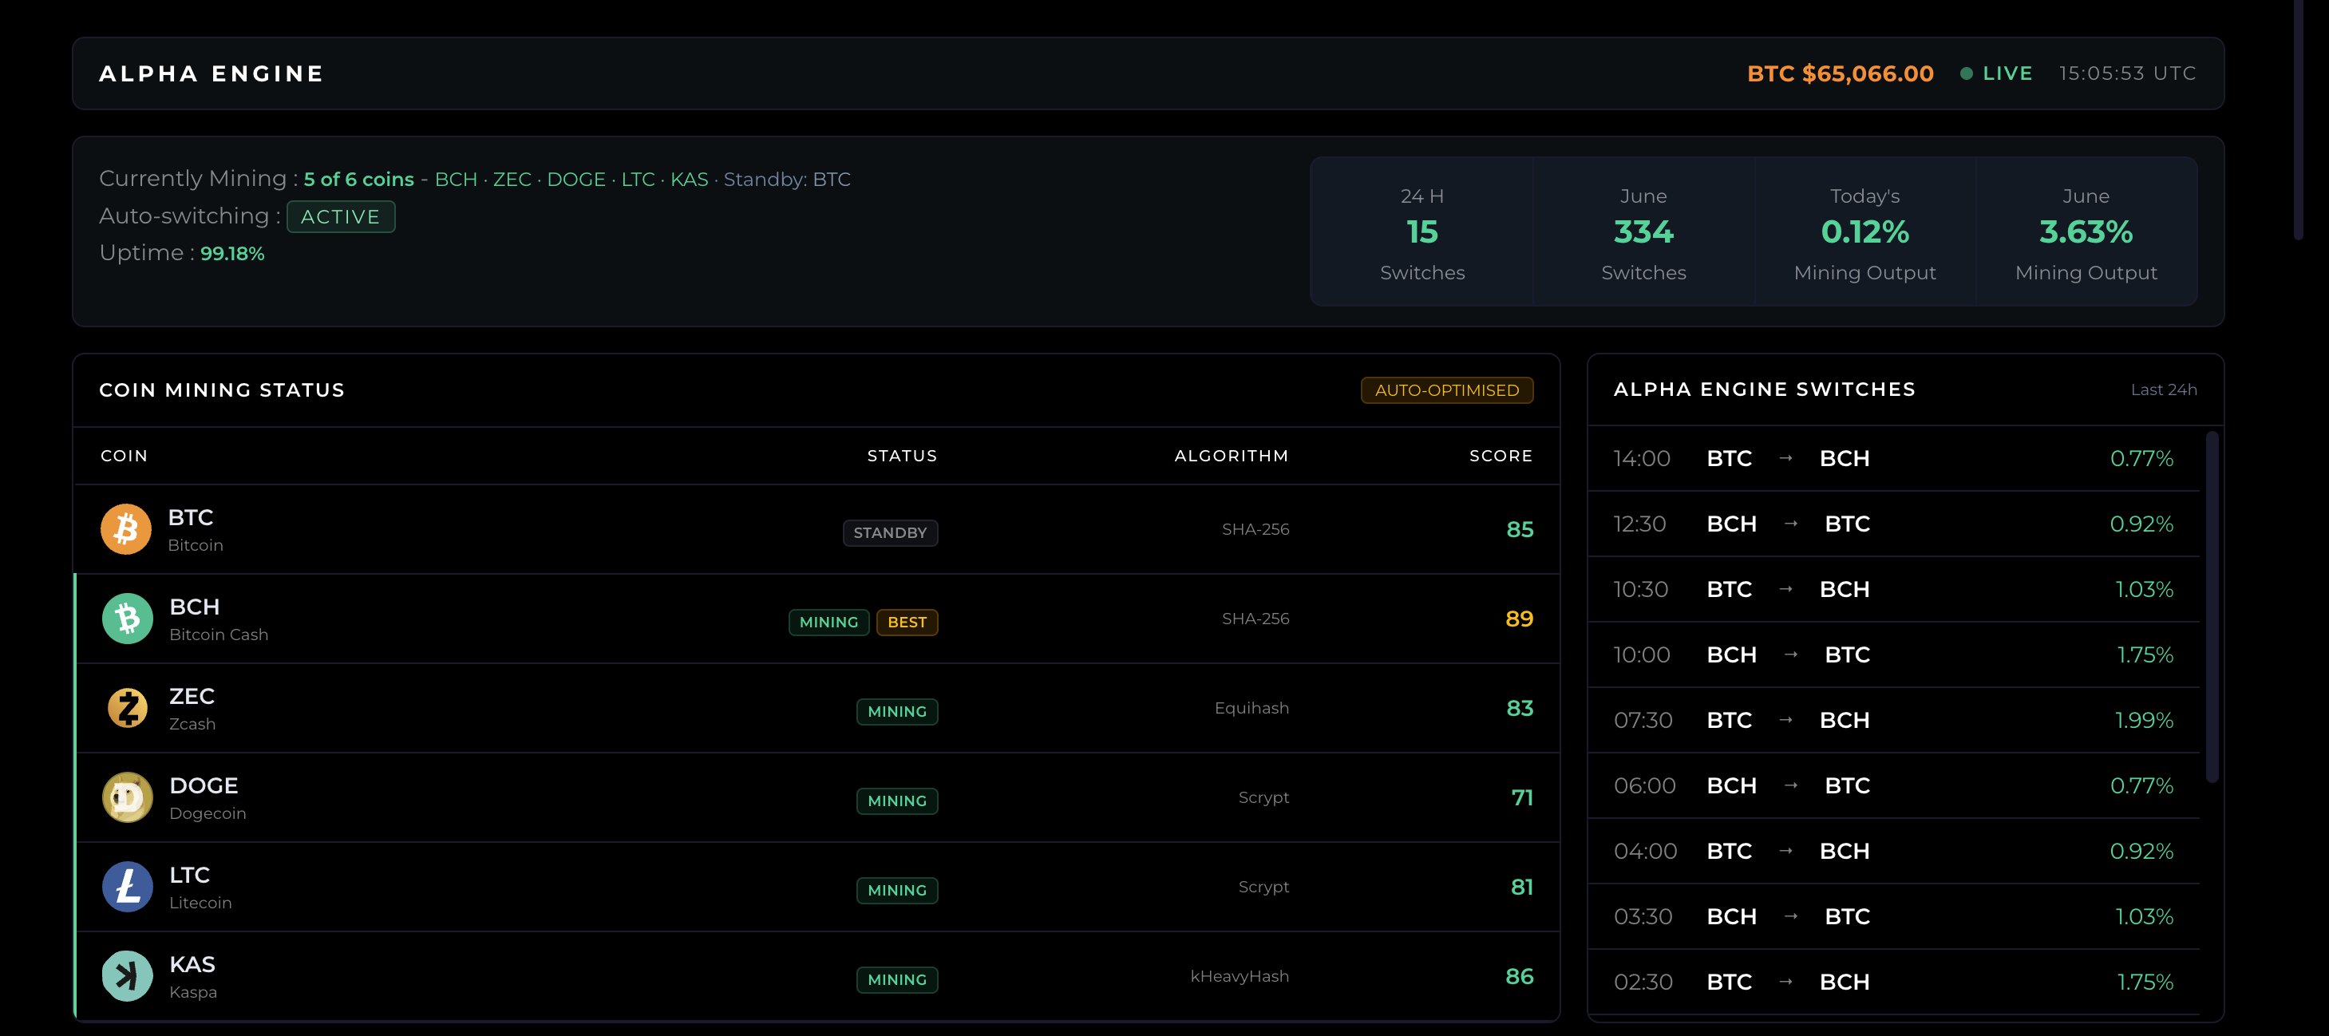Viewport: 2329px width, 1036px height.
Task: Click the 24 H Switches stat card
Action: click(x=1422, y=232)
